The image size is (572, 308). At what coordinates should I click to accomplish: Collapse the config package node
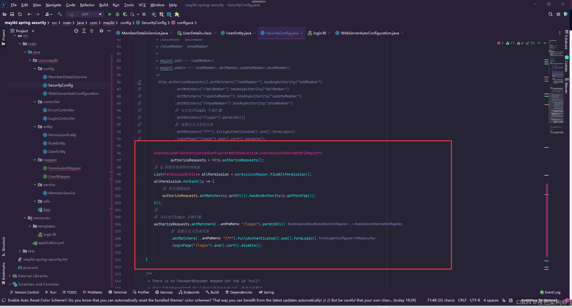(x=35, y=68)
